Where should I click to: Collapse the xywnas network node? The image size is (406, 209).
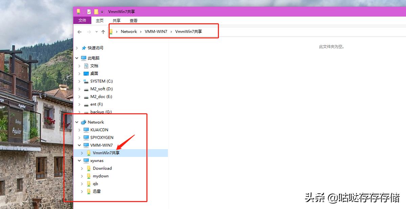[80, 161]
